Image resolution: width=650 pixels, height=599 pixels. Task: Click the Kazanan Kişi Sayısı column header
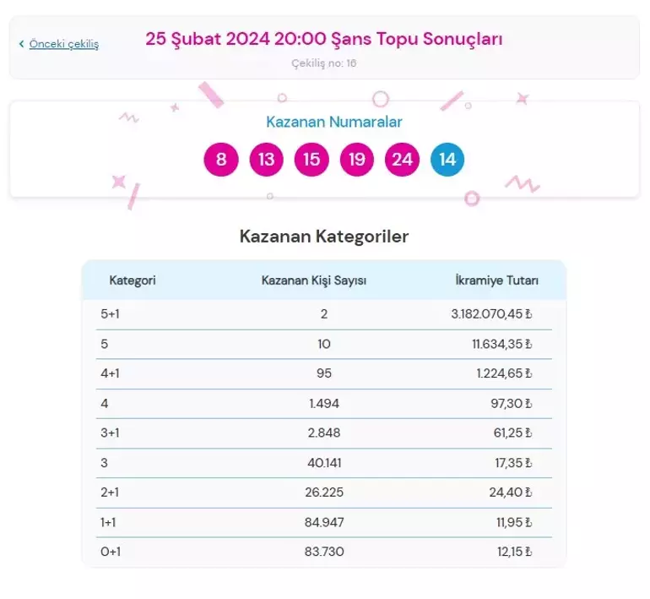point(313,280)
